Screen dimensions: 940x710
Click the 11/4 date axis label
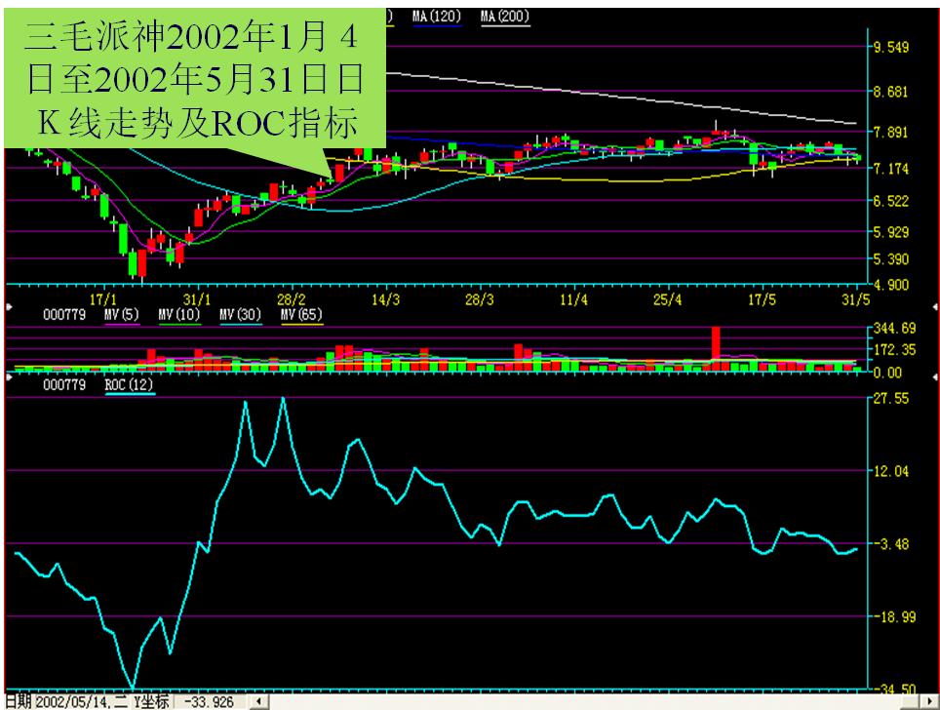pos(573,299)
